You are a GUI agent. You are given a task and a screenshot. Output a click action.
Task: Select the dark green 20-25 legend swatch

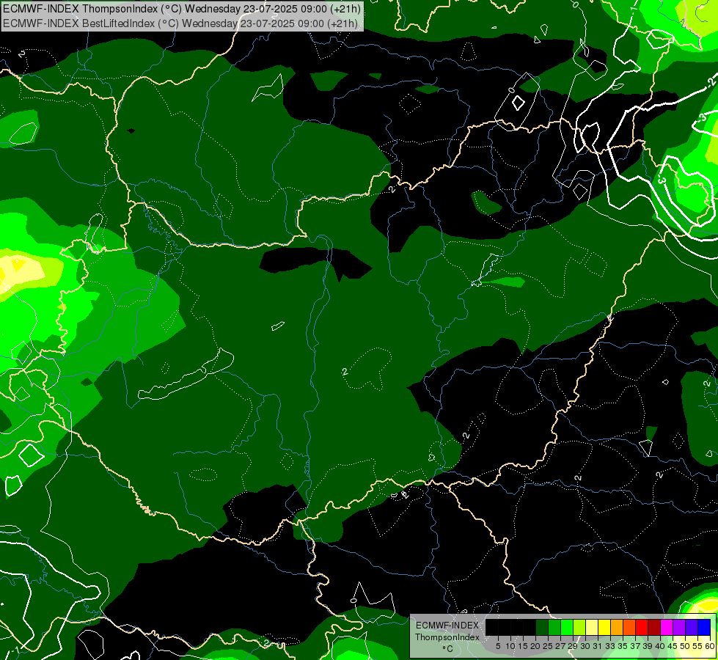(x=542, y=627)
